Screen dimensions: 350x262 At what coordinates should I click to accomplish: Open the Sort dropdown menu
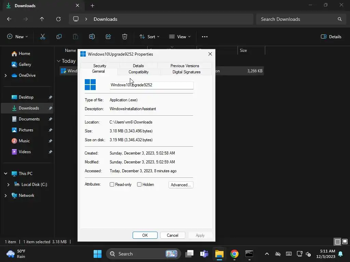click(x=149, y=37)
